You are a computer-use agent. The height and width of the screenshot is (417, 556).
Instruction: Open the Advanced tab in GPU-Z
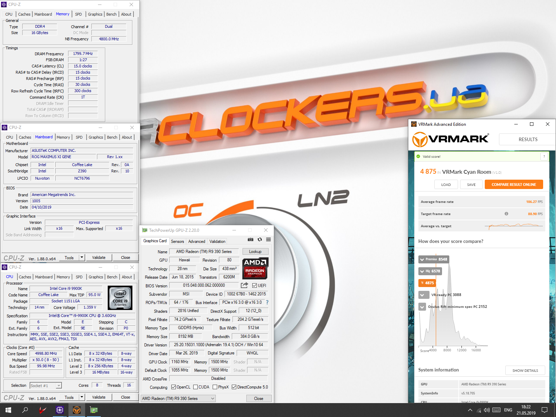pyautogui.click(x=197, y=242)
